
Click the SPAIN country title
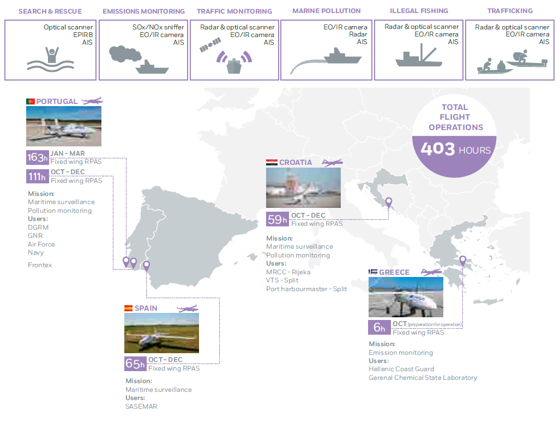click(146, 309)
